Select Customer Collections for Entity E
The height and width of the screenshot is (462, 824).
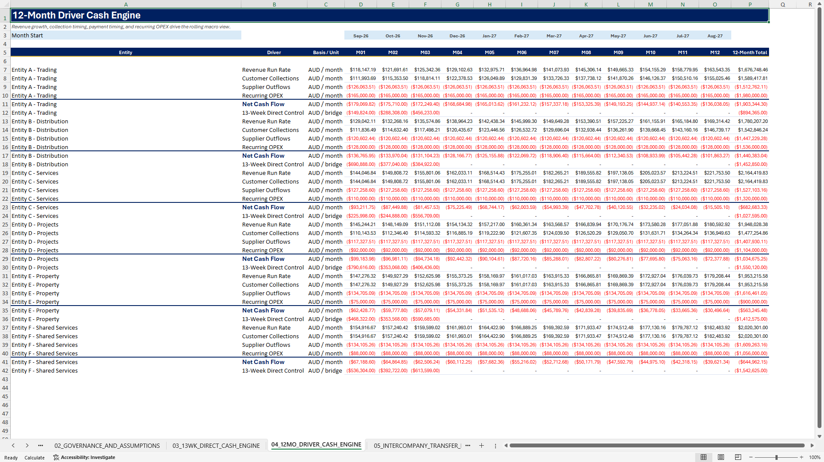point(274,285)
